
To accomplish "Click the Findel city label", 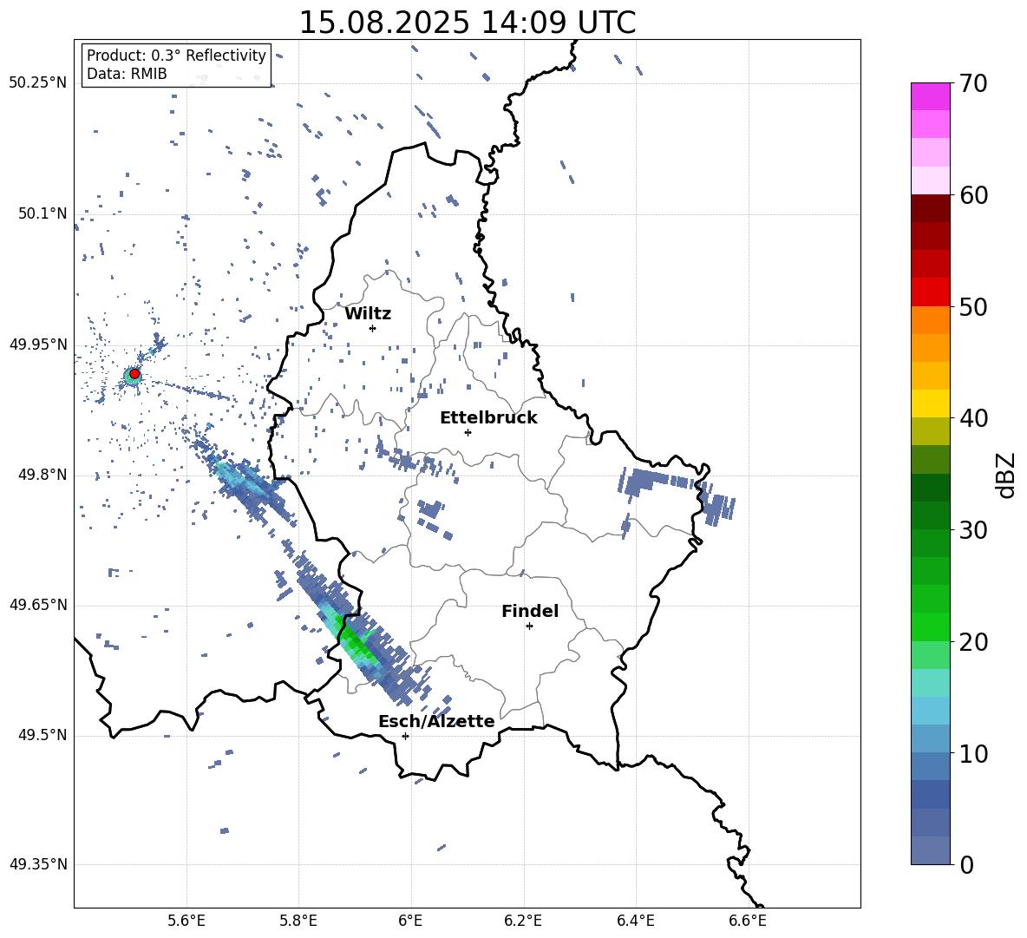I will click(x=530, y=611).
